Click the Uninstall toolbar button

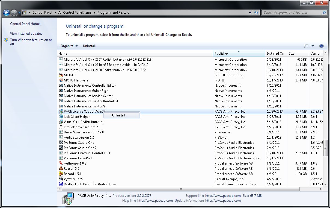pyautogui.click(x=89, y=46)
